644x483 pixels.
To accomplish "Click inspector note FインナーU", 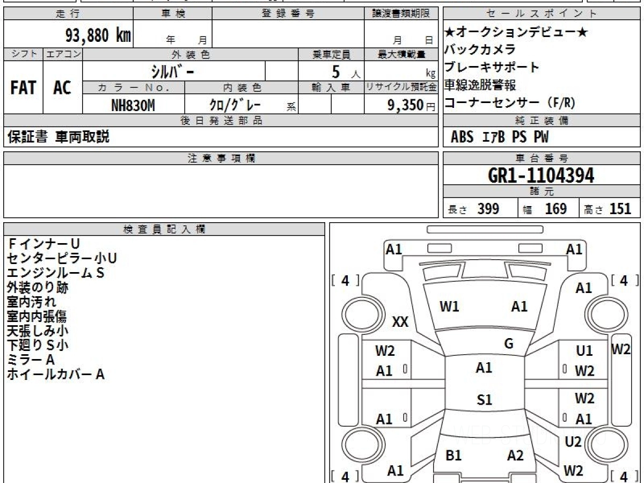I will click(x=43, y=244).
